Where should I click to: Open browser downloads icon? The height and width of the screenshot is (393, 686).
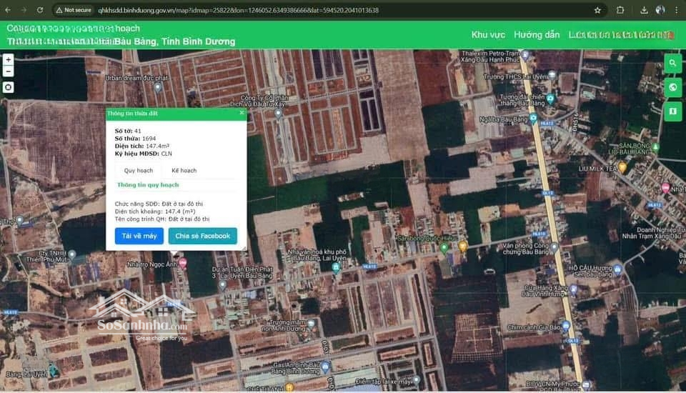coord(644,10)
